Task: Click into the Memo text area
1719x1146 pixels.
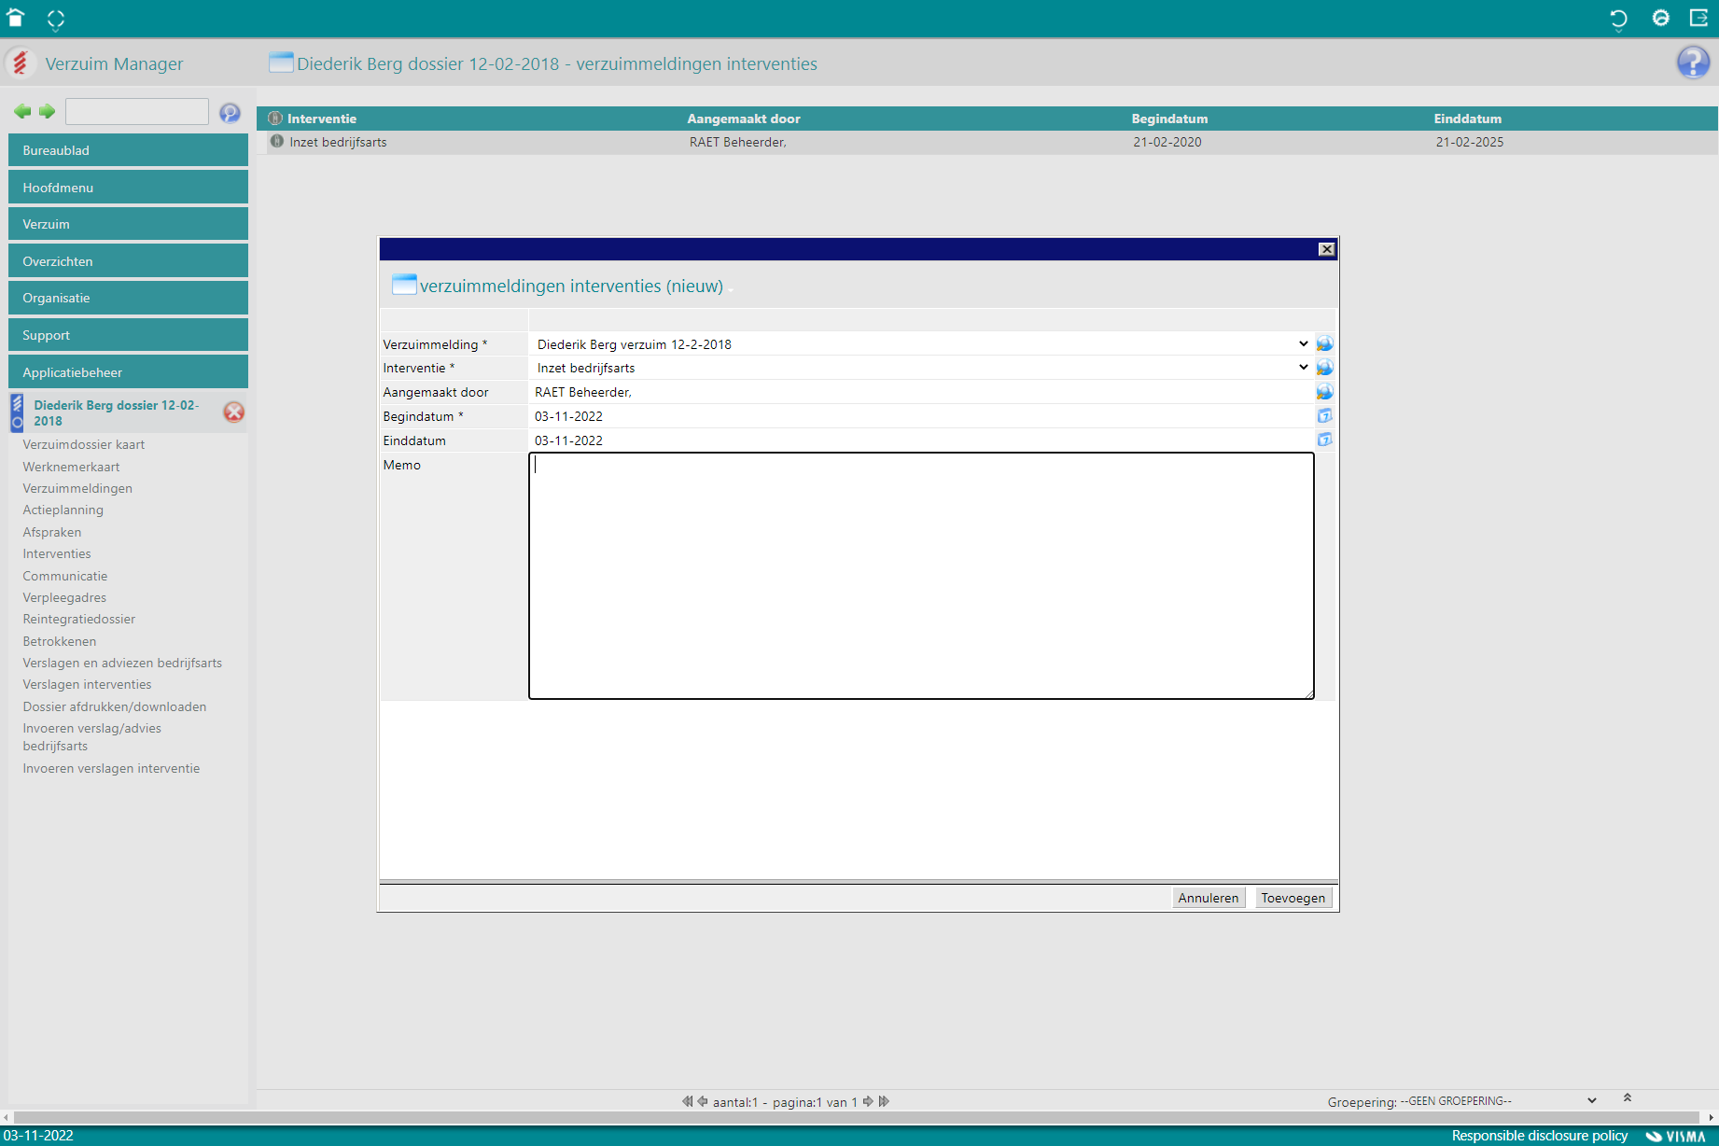Action: [x=921, y=576]
